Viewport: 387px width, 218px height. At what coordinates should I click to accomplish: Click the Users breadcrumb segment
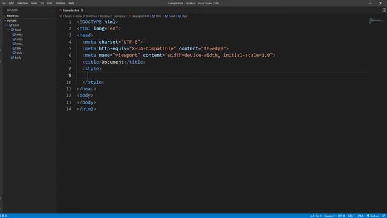(x=68, y=16)
